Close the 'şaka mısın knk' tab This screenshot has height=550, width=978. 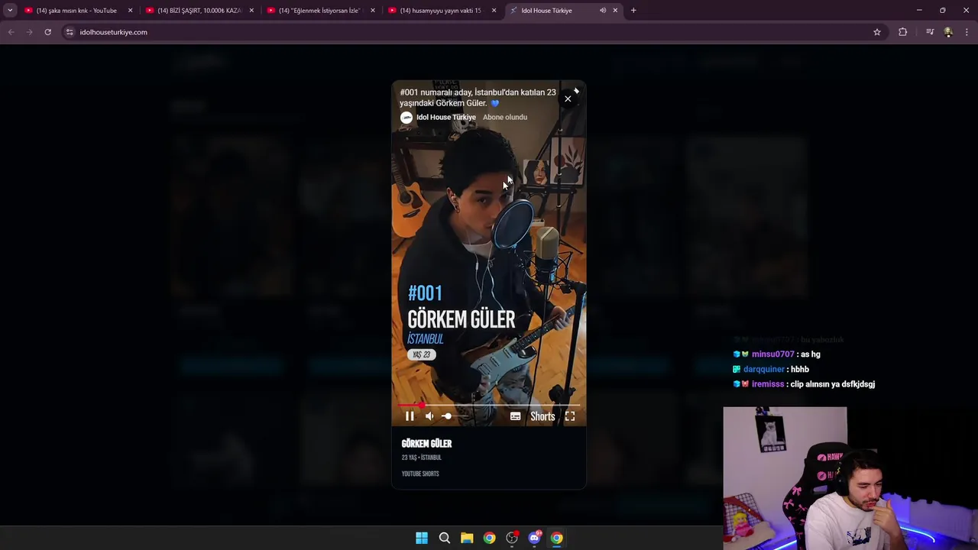[x=130, y=11]
